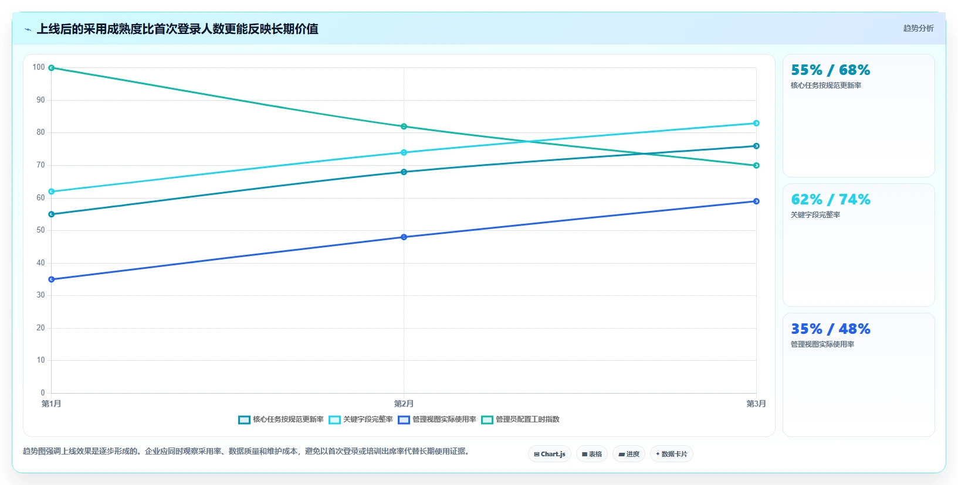Click the 关键字段完整率 card label
The image size is (958, 485).
tap(815, 215)
